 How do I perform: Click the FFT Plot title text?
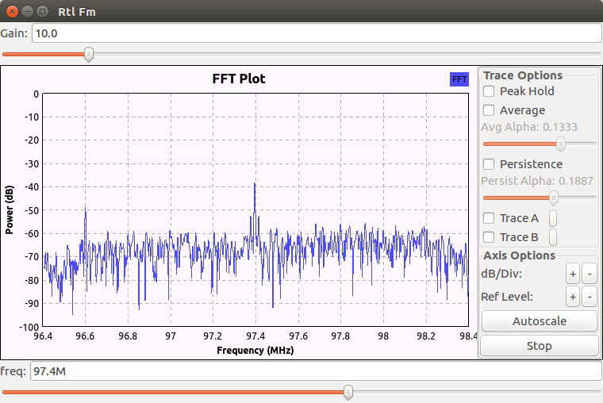[x=239, y=79]
